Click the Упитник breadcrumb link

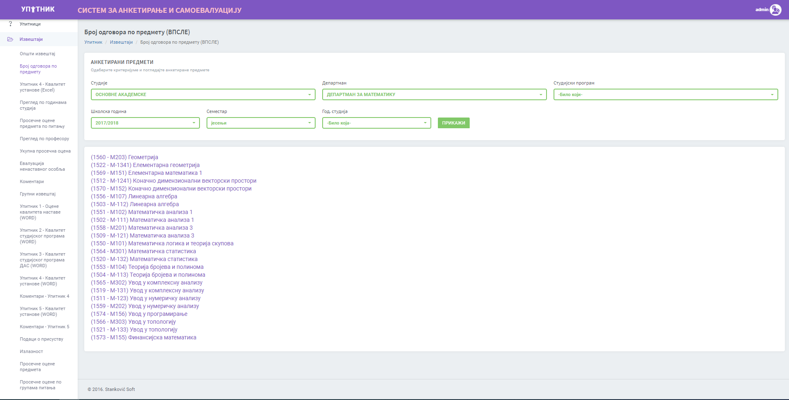93,42
